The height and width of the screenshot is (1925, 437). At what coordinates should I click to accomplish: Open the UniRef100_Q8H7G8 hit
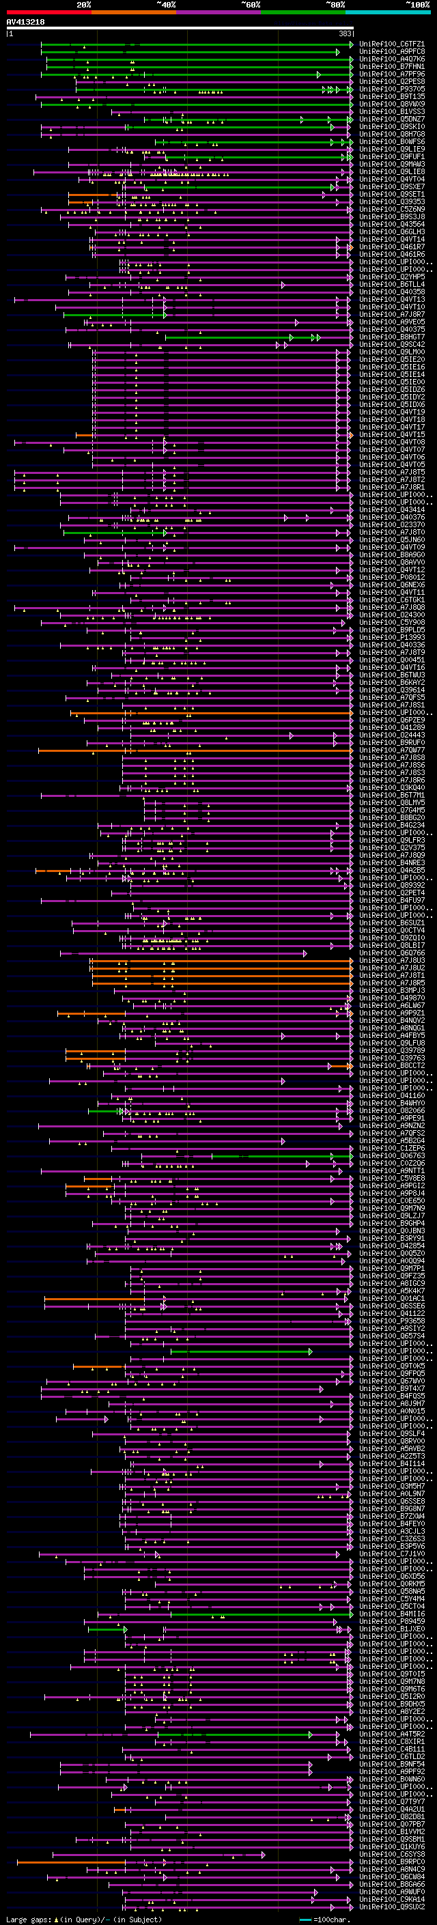(392, 134)
